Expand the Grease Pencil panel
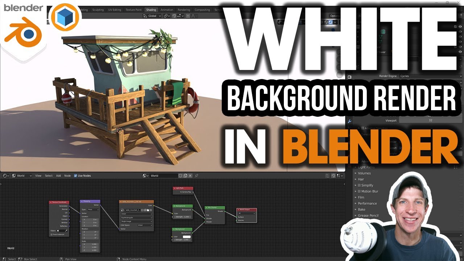Viewport: 464px width, 261px height. [368, 215]
